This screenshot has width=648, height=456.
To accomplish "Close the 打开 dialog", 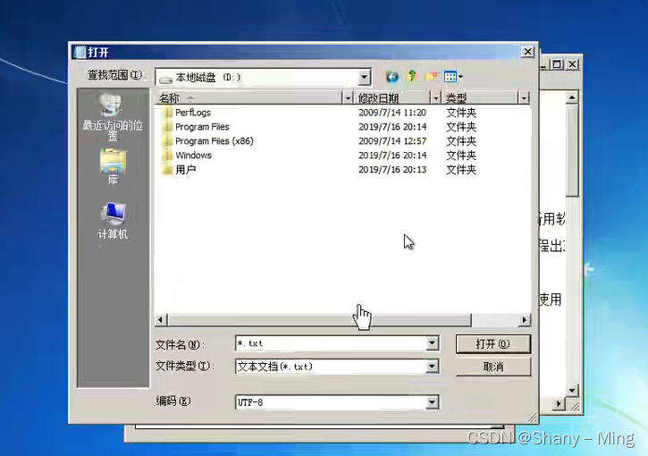I will (527, 52).
